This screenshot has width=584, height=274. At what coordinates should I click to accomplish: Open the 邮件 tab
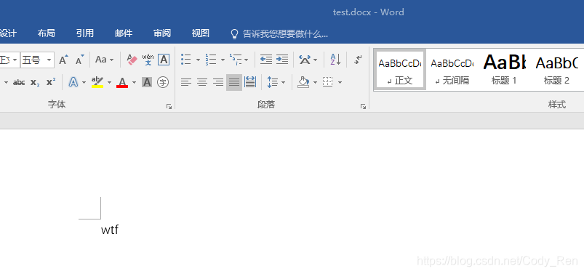point(124,33)
